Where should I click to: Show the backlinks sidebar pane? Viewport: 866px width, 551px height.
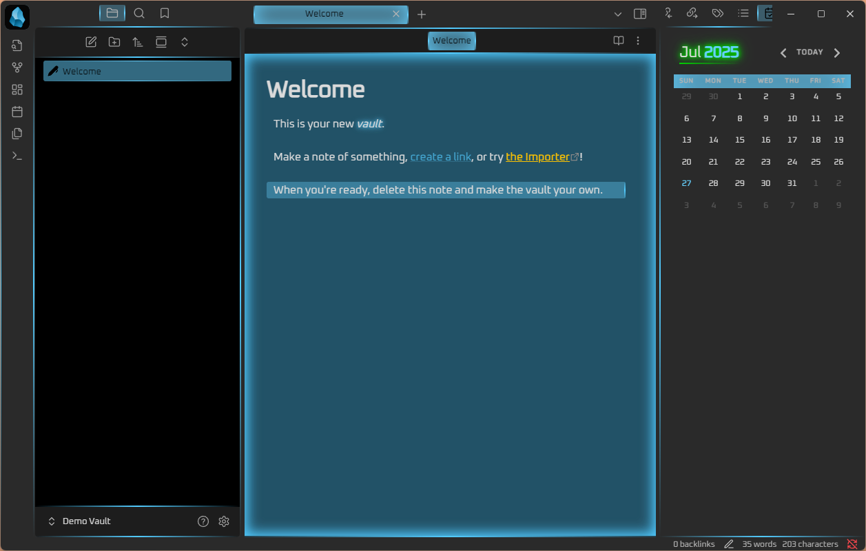(x=668, y=13)
